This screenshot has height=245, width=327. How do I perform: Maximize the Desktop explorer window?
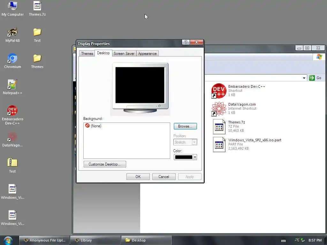(307, 48)
